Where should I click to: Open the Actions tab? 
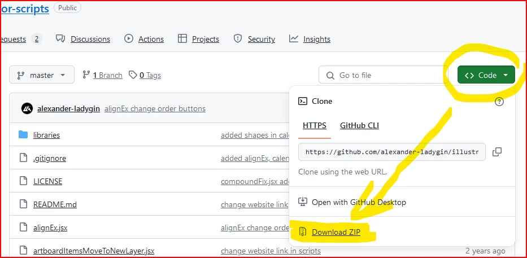click(151, 40)
